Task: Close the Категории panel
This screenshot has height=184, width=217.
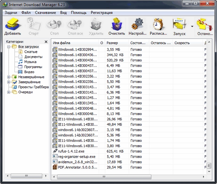Action: click(x=46, y=42)
